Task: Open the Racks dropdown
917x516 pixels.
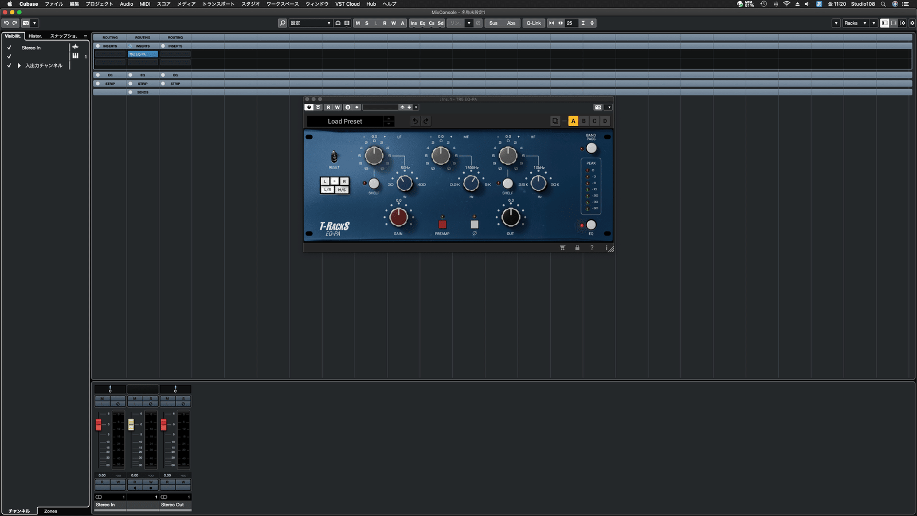Action: coord(855,23)
